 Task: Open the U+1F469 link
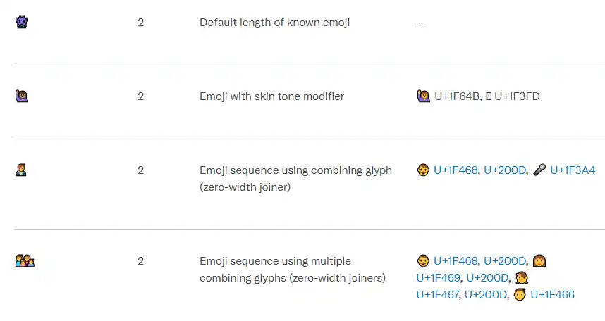point(439,278)
